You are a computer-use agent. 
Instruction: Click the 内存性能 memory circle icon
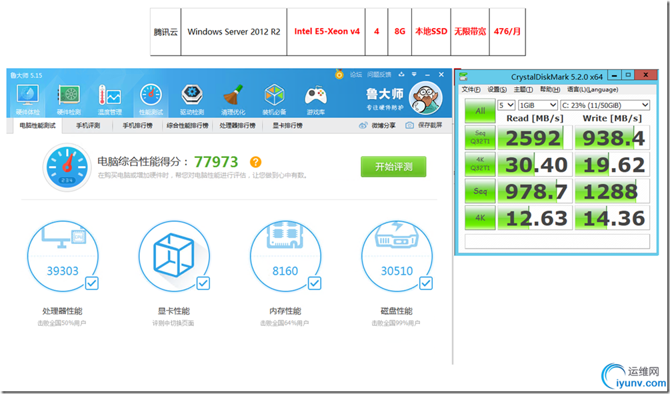click(x=285, y=256)
